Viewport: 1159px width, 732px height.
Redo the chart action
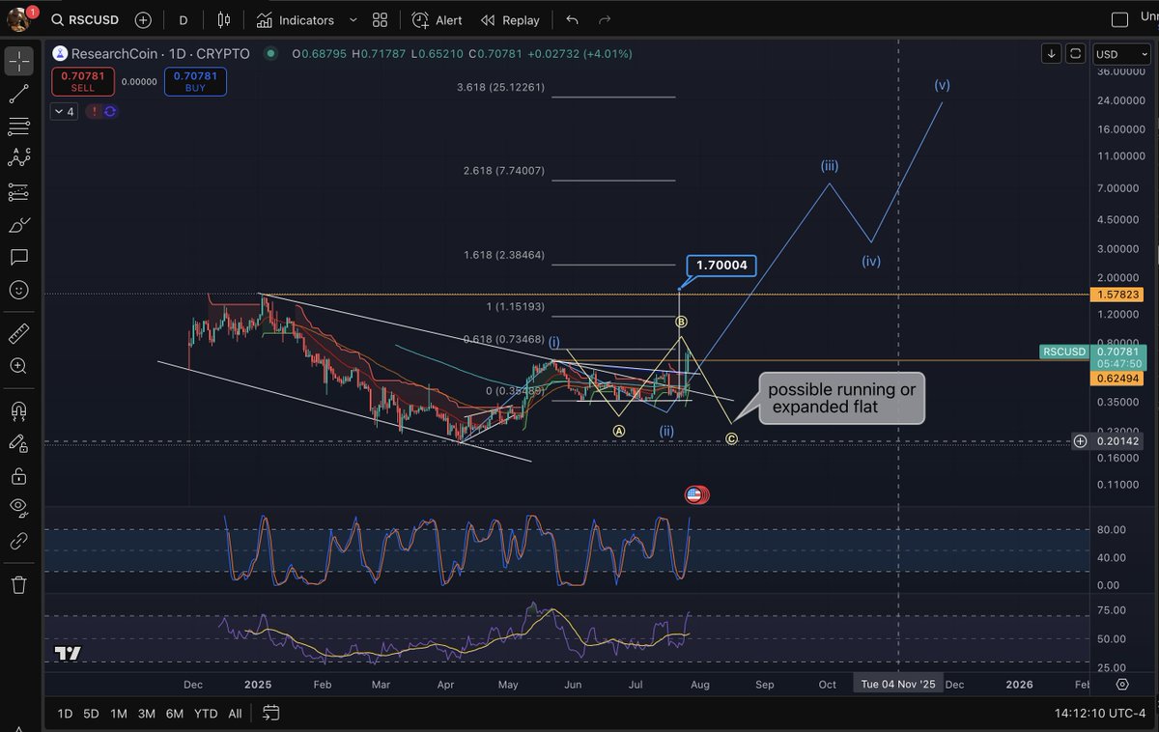point(605,19)
